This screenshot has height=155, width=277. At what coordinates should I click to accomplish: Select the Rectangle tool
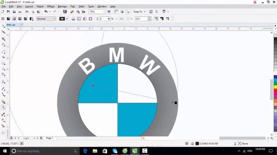(x=3, y=63)
